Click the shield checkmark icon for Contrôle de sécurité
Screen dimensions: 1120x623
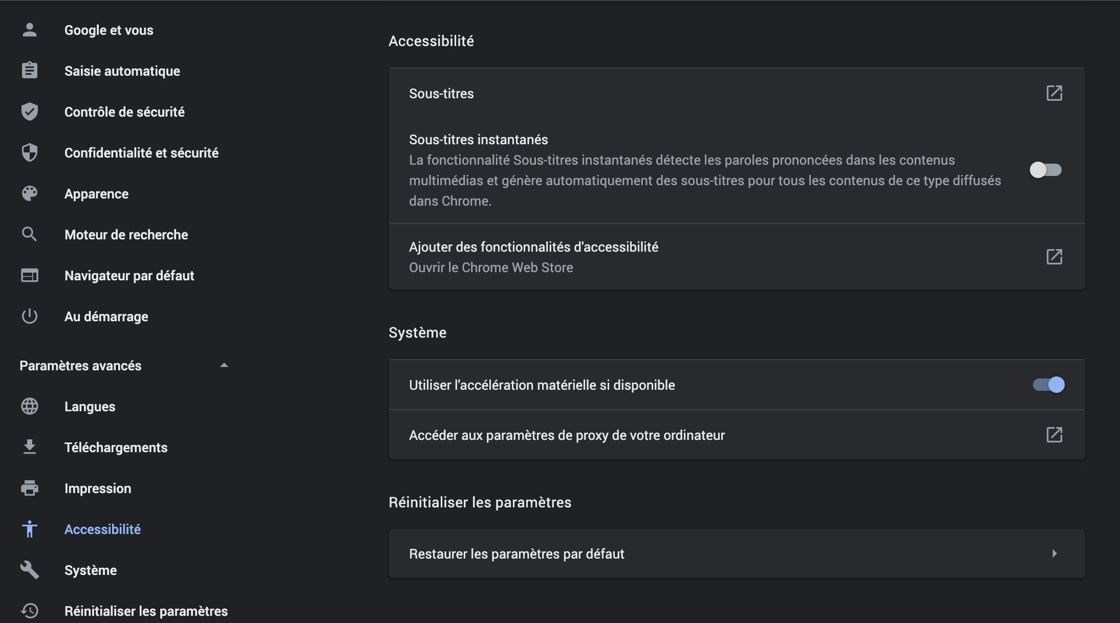30,112
